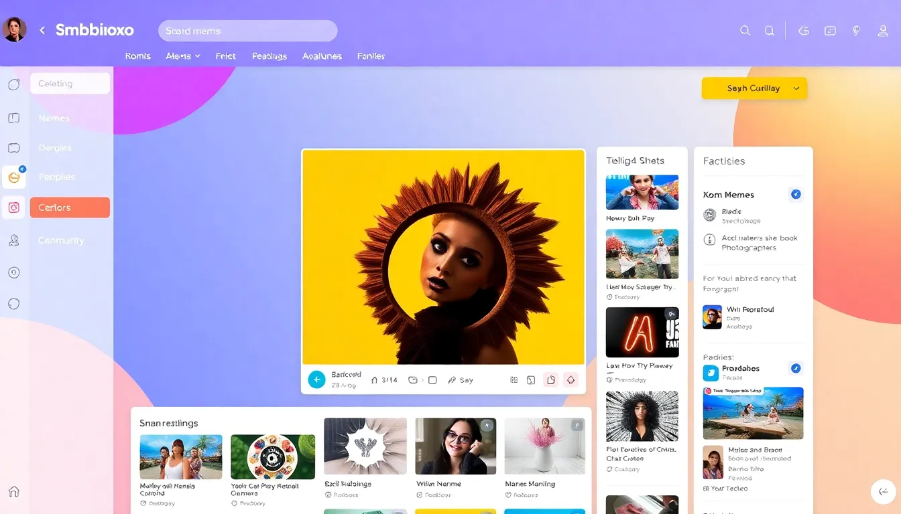Click the blue circular arrow button beside Bariccold

pyautogui.click(x=316, y=379)
